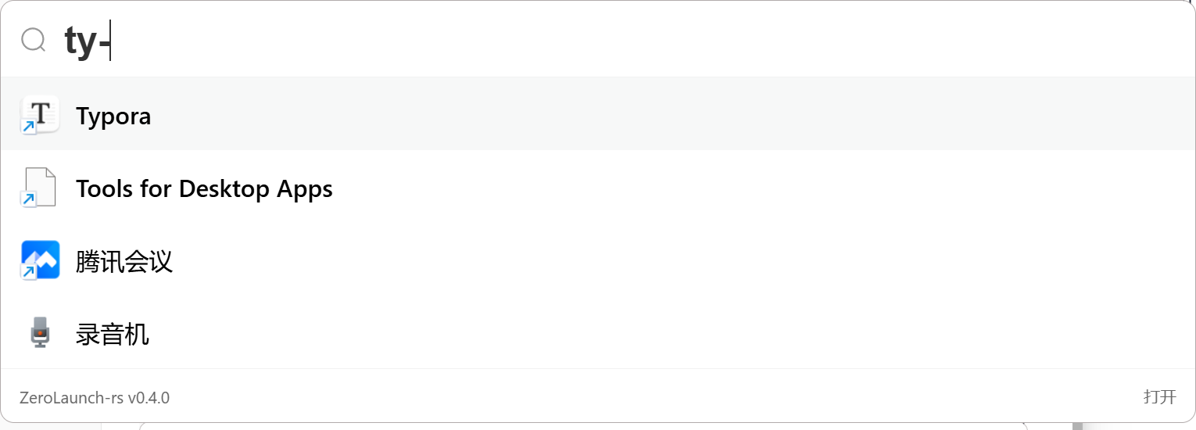The width and height of the screenshot is (1196, 430).
Task: Click the magnifier search icon
Action: (34, 40)
